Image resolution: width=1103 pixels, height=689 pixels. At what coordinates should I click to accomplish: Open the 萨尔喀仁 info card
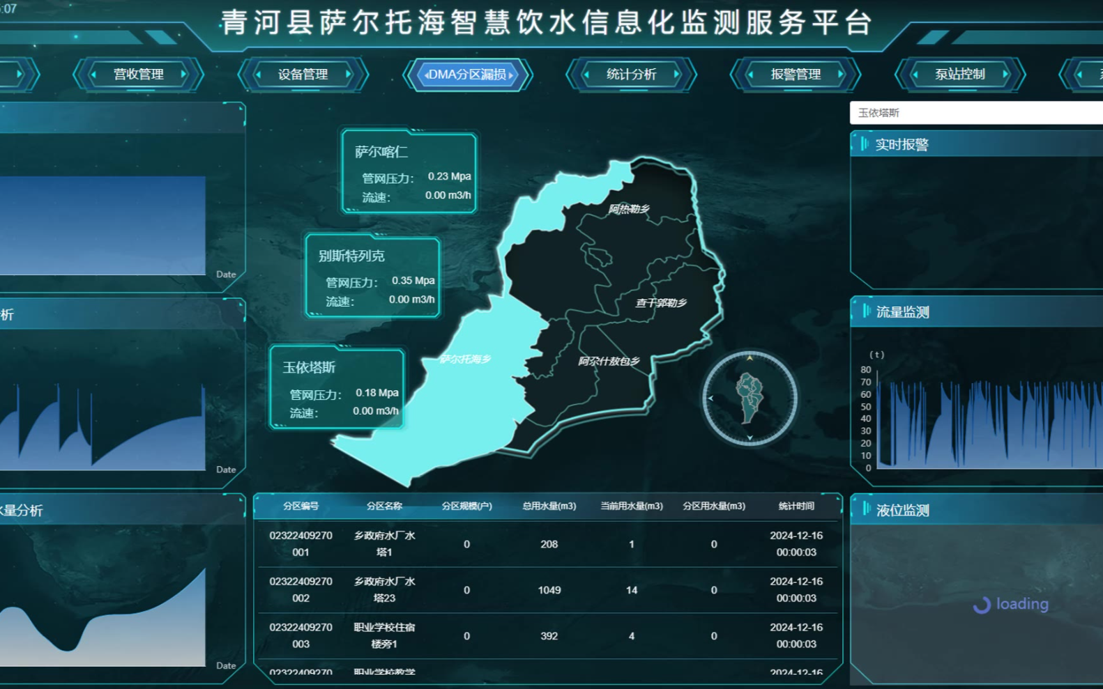point(409,172)
